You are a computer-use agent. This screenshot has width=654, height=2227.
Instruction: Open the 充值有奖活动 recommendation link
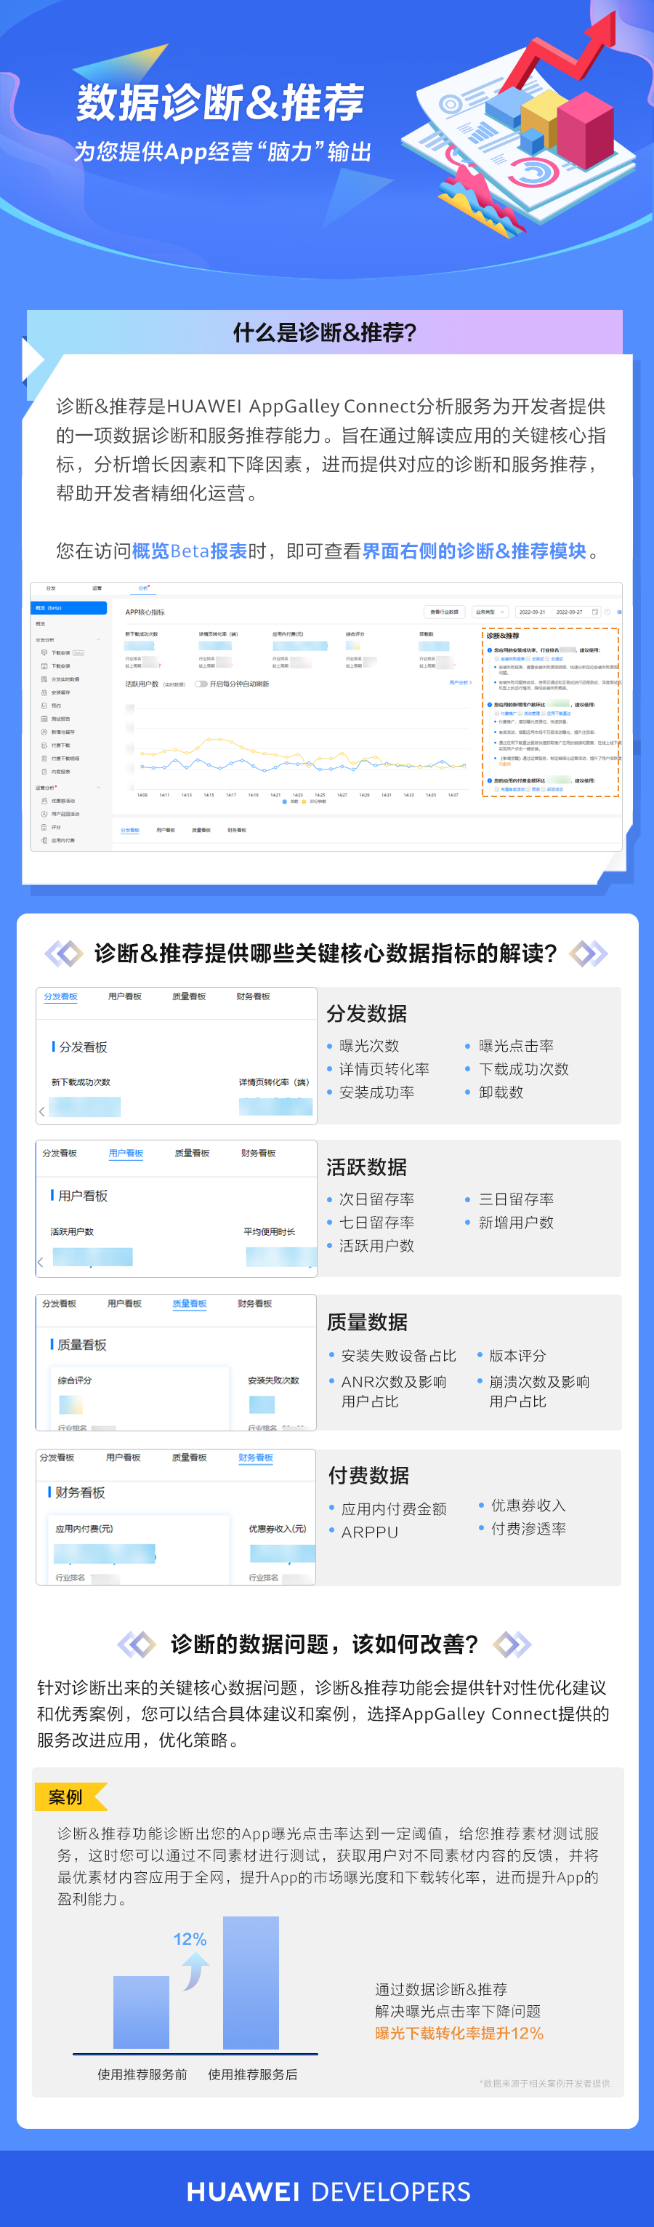[513, 789]
